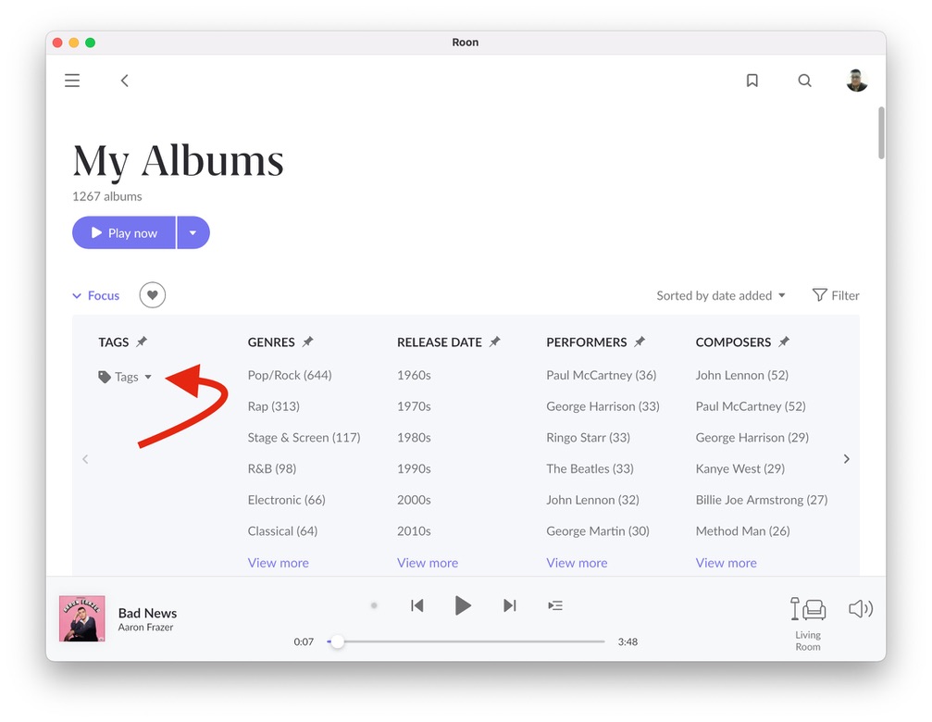Unpin the PERFORMERS column
The height and width of the screenshot is (722, 932).
pos(639,342)
